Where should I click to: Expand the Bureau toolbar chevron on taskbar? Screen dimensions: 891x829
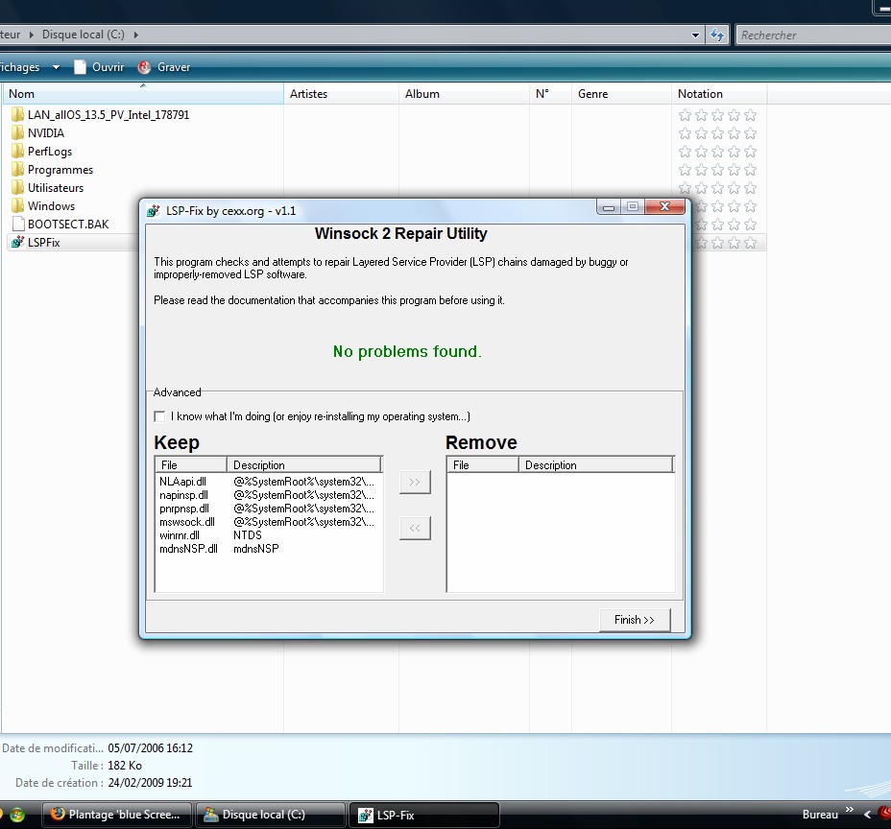coord(850,810)
